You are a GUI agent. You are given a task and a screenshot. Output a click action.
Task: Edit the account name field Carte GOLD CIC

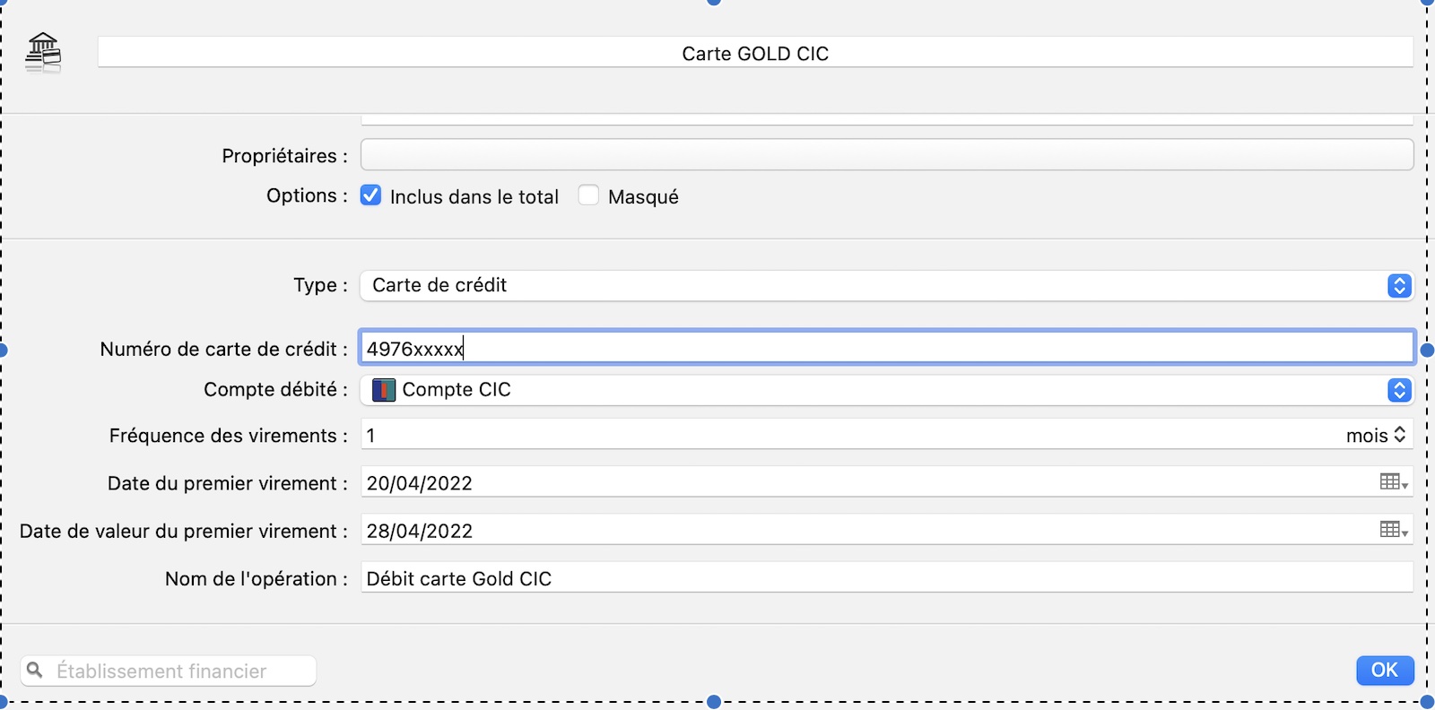tap(755, 53)
